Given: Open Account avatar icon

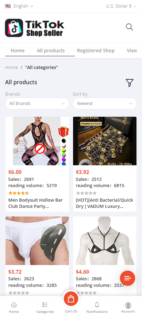Looking at the screenshot, I should pos(128,305).
